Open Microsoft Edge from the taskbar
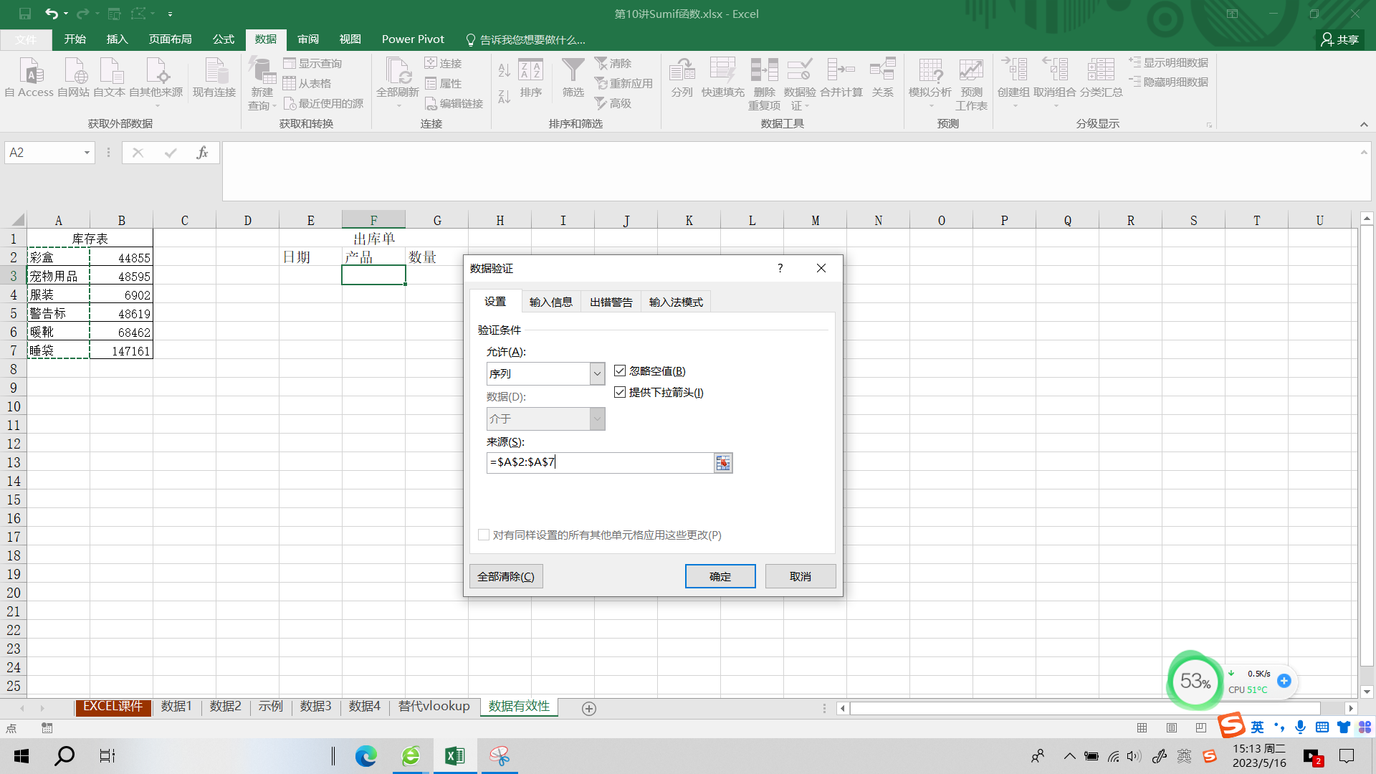1376x774 pixels. (x=366, y=755)
